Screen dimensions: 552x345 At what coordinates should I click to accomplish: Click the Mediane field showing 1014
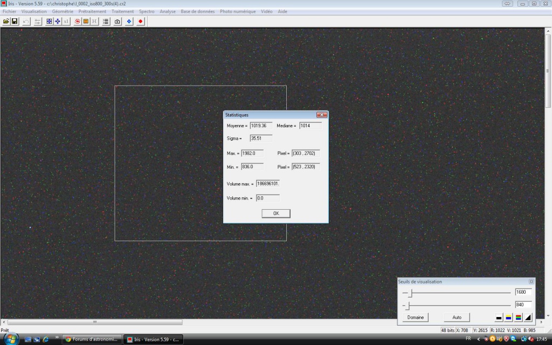[x=310, y=126]
